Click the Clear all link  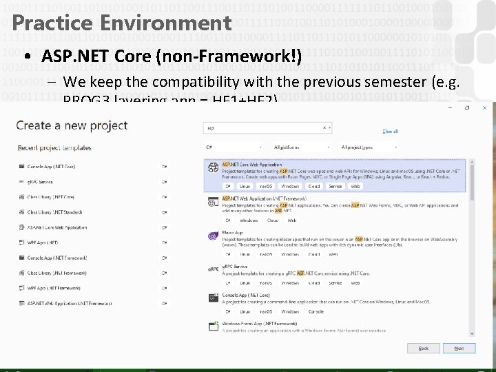[x=390, y=131]
